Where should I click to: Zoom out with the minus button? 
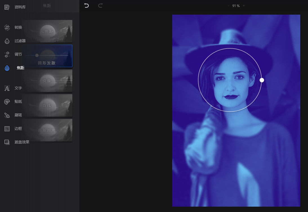(228, 6)
